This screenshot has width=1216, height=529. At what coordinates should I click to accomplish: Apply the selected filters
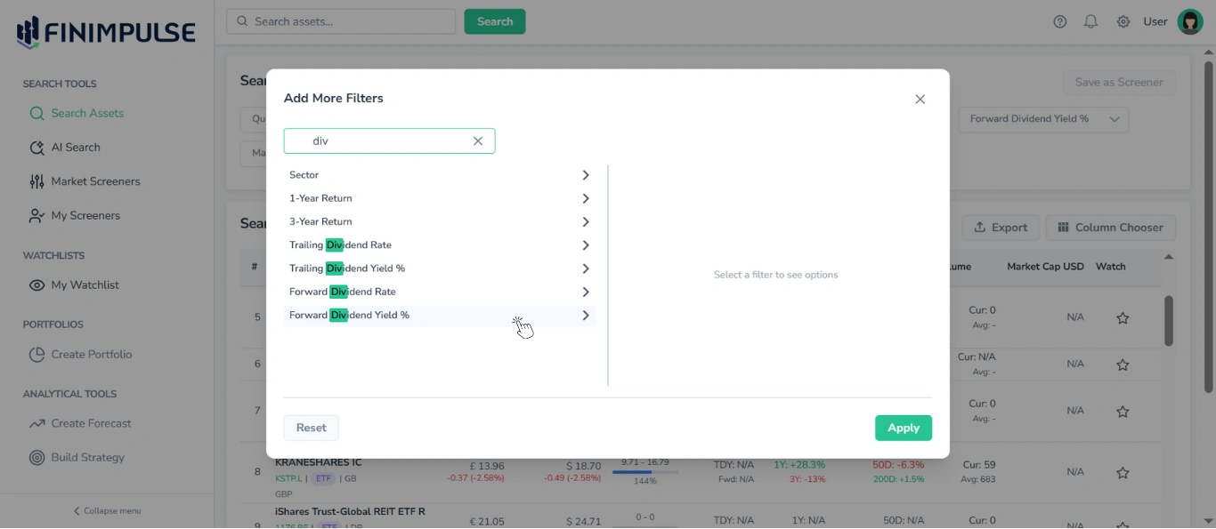coord(903,428)
